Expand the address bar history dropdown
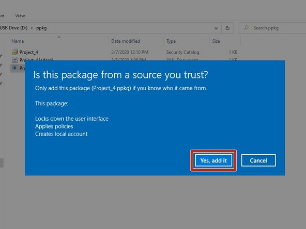Screen dimensions: 306x229 pos(216,28)
